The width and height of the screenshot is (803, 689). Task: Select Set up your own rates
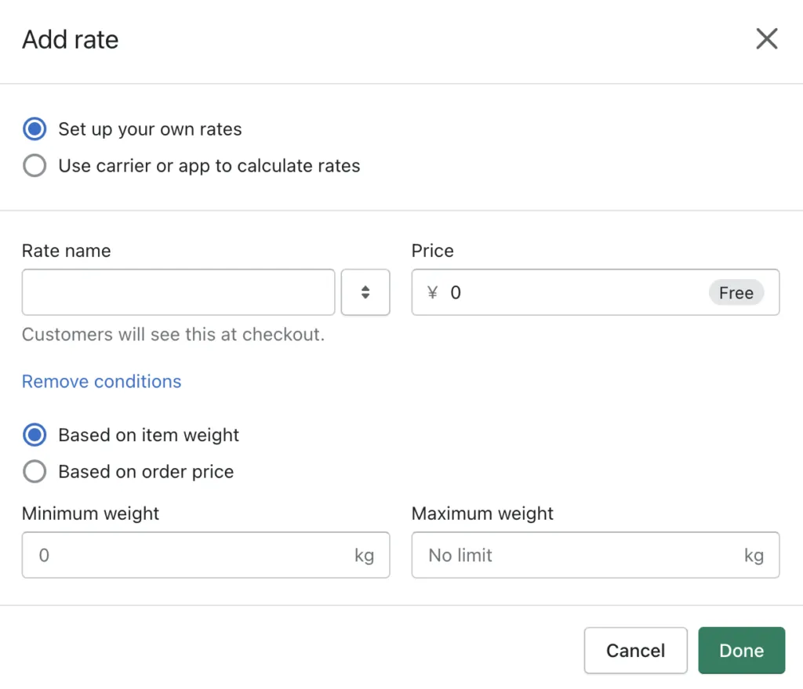(x=35, y=129)
